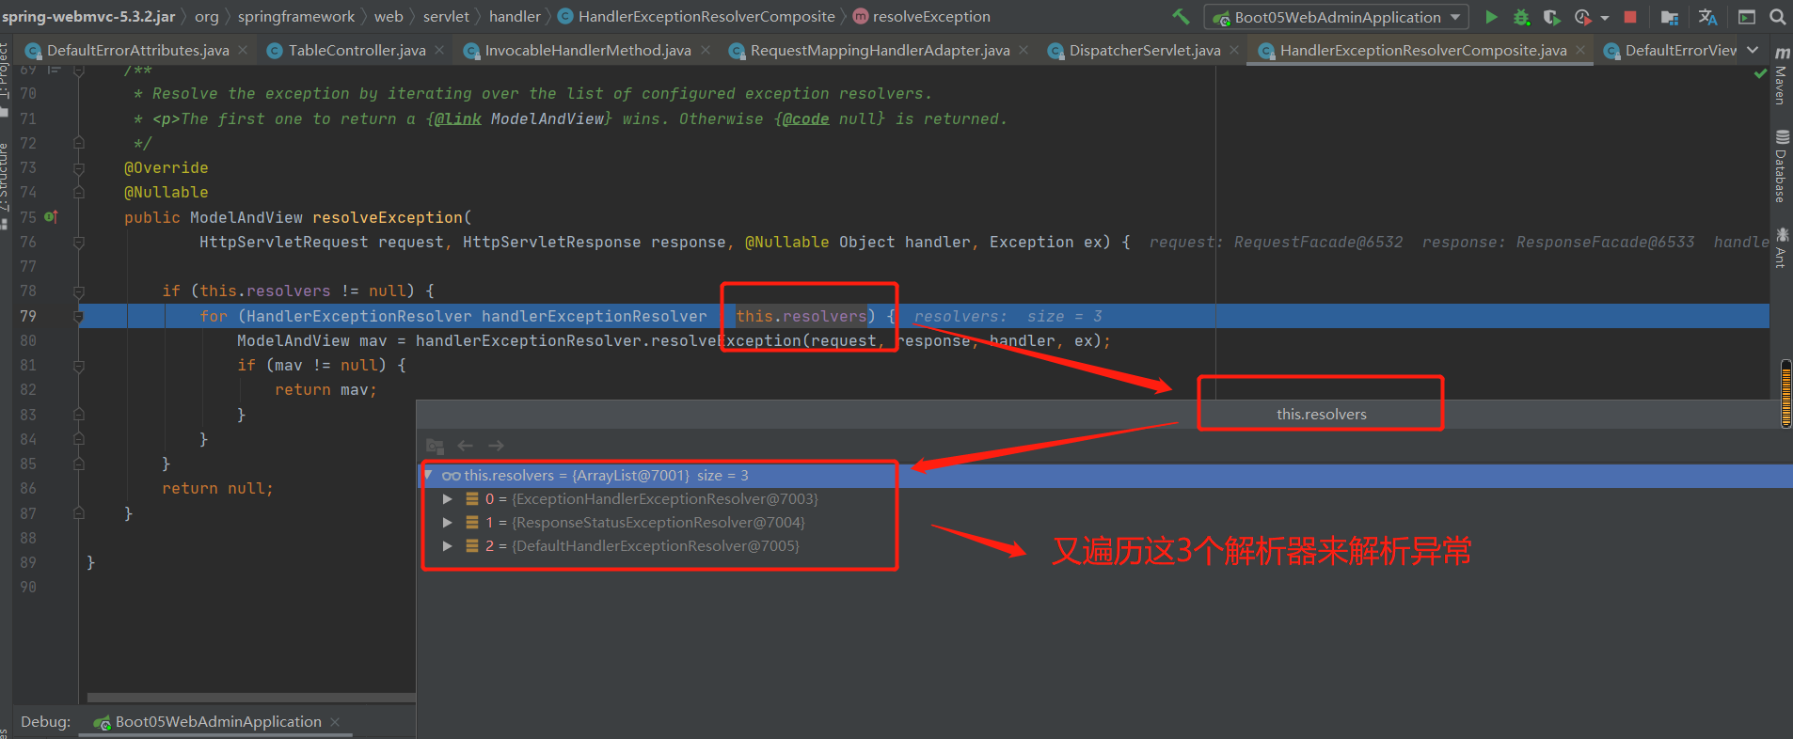This screenshot has height=739, width=1793.
Task: Open Search Everywhere with the magnifier icon
Action: [1778, 17]
